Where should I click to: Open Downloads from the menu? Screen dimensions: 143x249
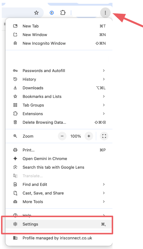point(59,88)
